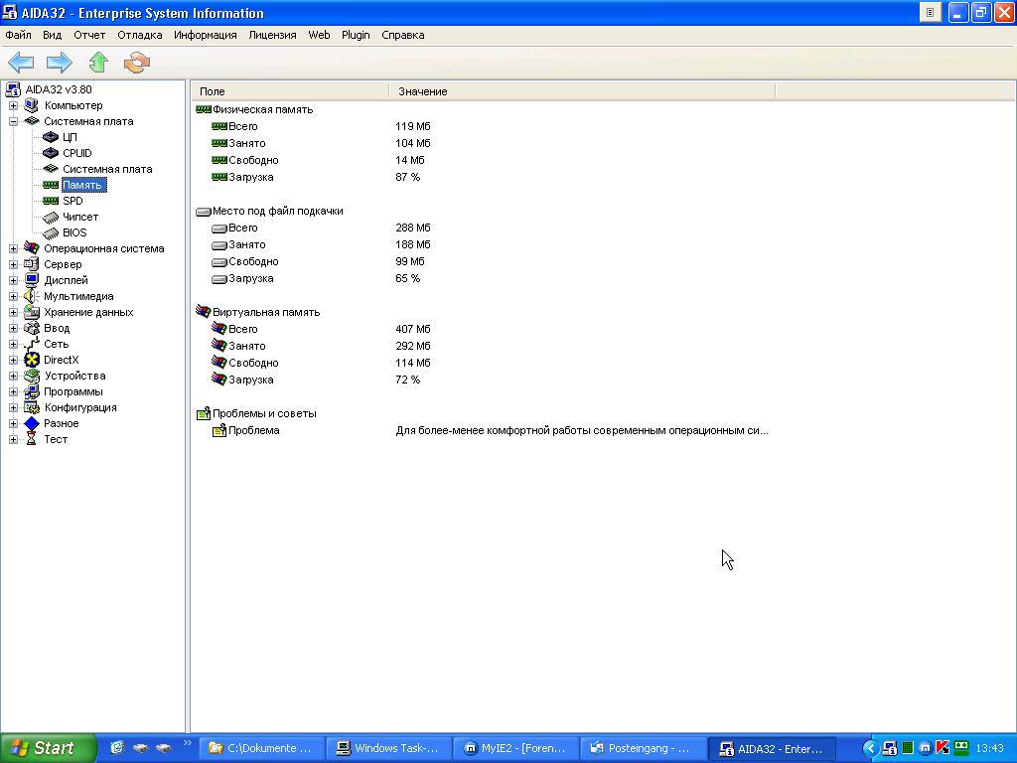This screenshot has width=1017, height=763.
Task: Click the Значение column header
Action: (x=582, y=91)
